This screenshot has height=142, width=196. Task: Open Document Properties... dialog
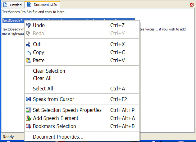(x=58, y=137)
